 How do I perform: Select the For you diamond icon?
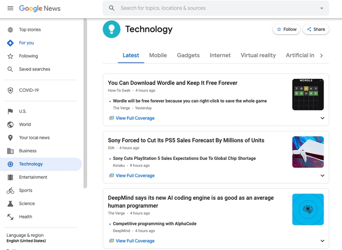pyautogui.click(x=10, y=43)
